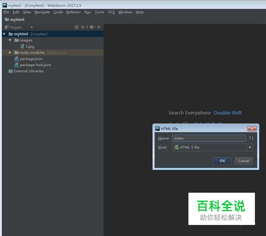This screenshot has width=266, height=236.
Task: Click the HTML File dialog title icon
Action: pyautogui.click(x=157, y=129)
